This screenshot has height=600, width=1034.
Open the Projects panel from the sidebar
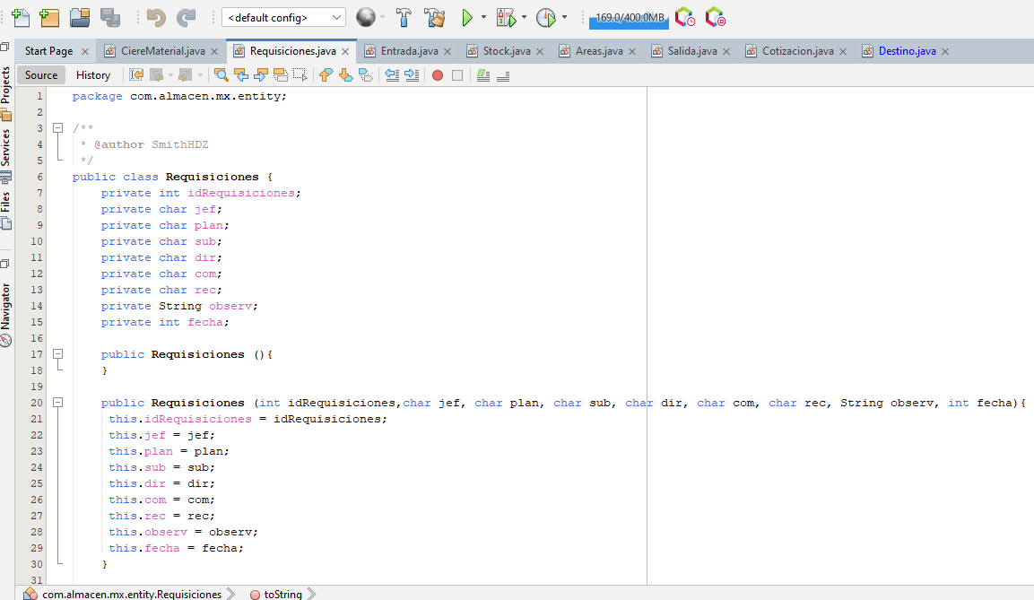[x=6, y=98]
